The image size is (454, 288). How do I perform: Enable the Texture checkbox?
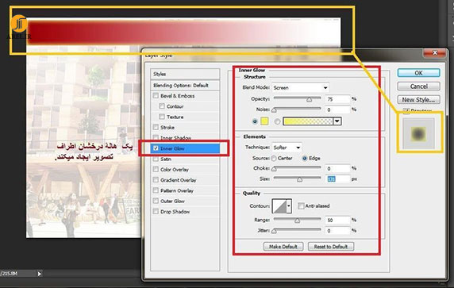(x=162, y=117)
